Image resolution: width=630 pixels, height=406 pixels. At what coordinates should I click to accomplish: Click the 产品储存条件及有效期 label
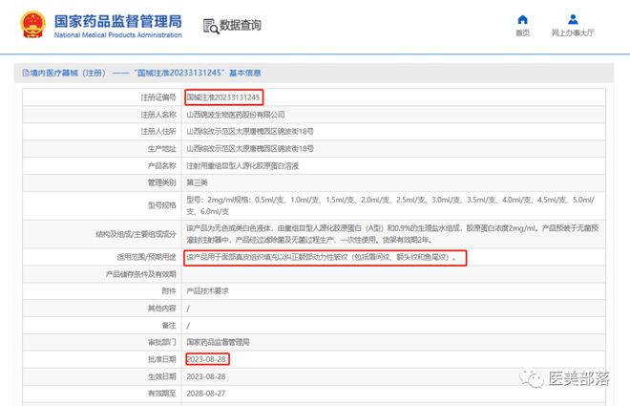(x=140, y=274)
